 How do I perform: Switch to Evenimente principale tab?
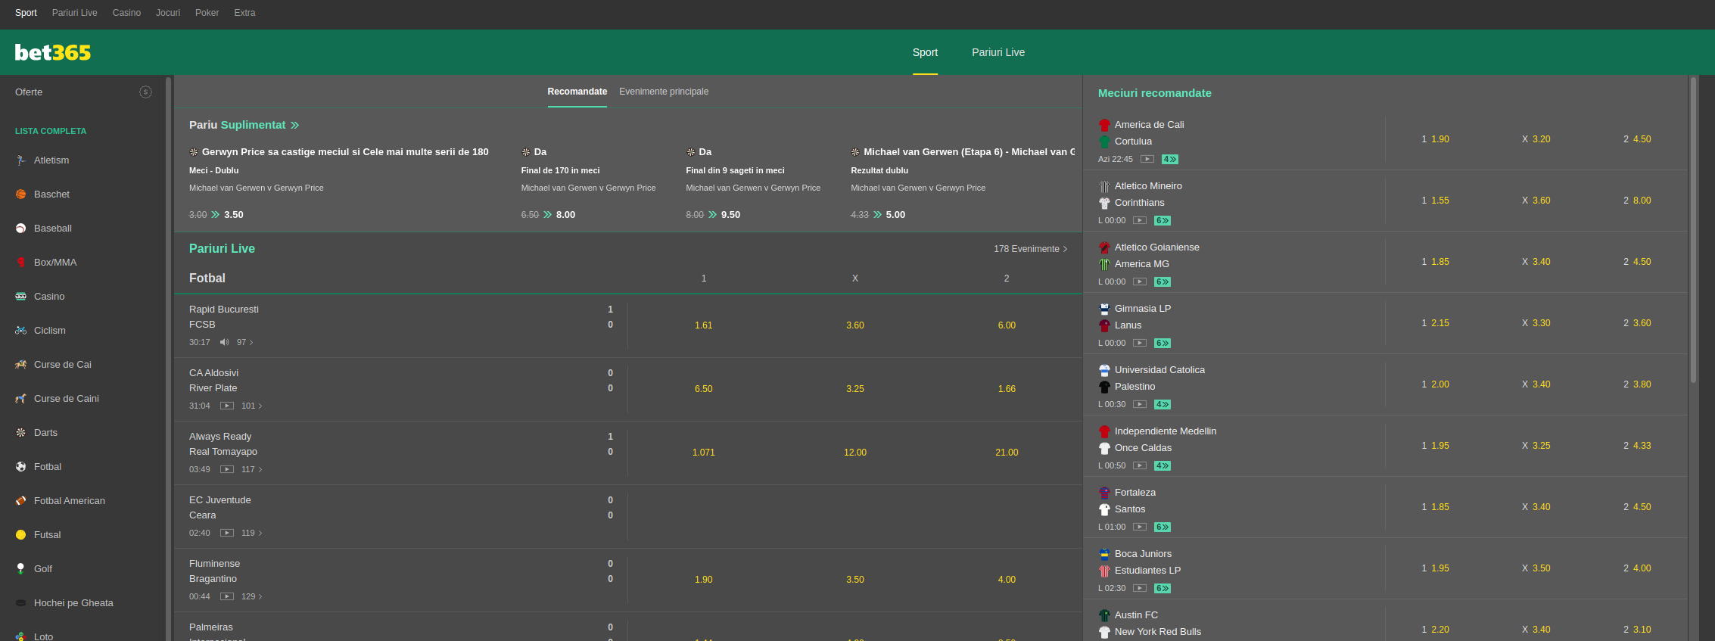[x=664, y=92]
